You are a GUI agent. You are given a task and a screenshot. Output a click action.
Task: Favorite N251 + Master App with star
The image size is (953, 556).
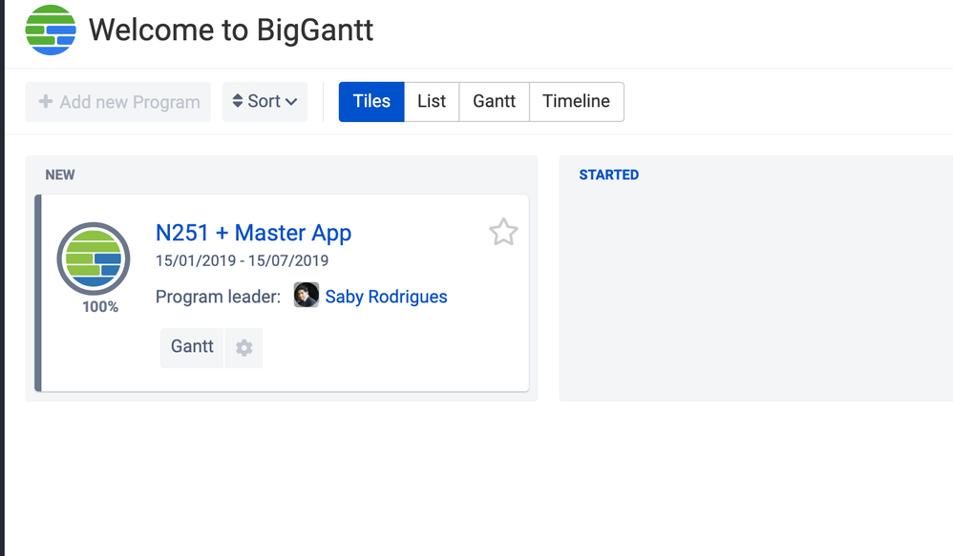(x=503, y=232)
